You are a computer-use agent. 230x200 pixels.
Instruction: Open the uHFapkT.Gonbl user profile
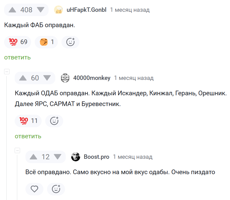pyautogui.click(x=86, y=10)
